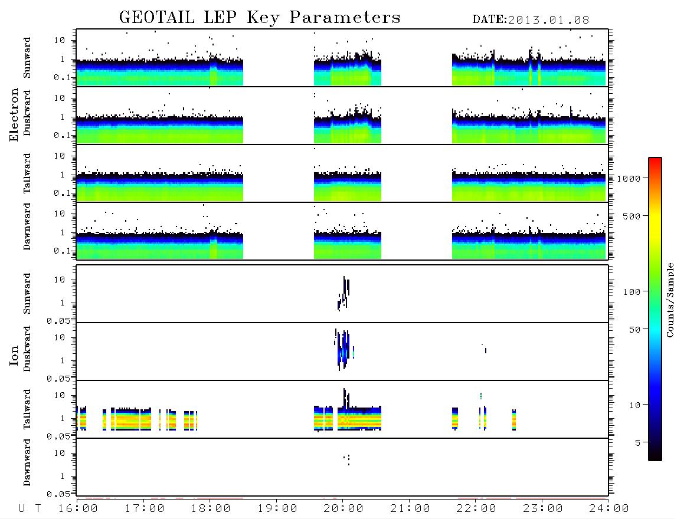Click the Electron 'Duskward' panel label
Screen dimensions: 674x519
[x=27, y=113]
